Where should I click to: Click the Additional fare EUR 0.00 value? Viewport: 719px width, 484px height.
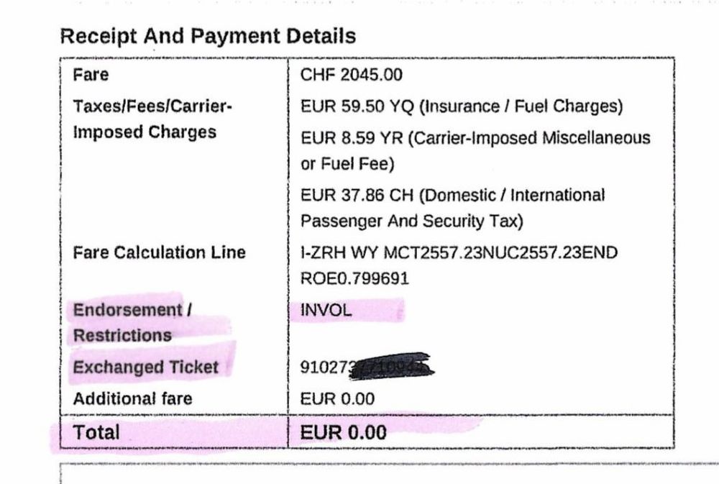tap(337, 399)
